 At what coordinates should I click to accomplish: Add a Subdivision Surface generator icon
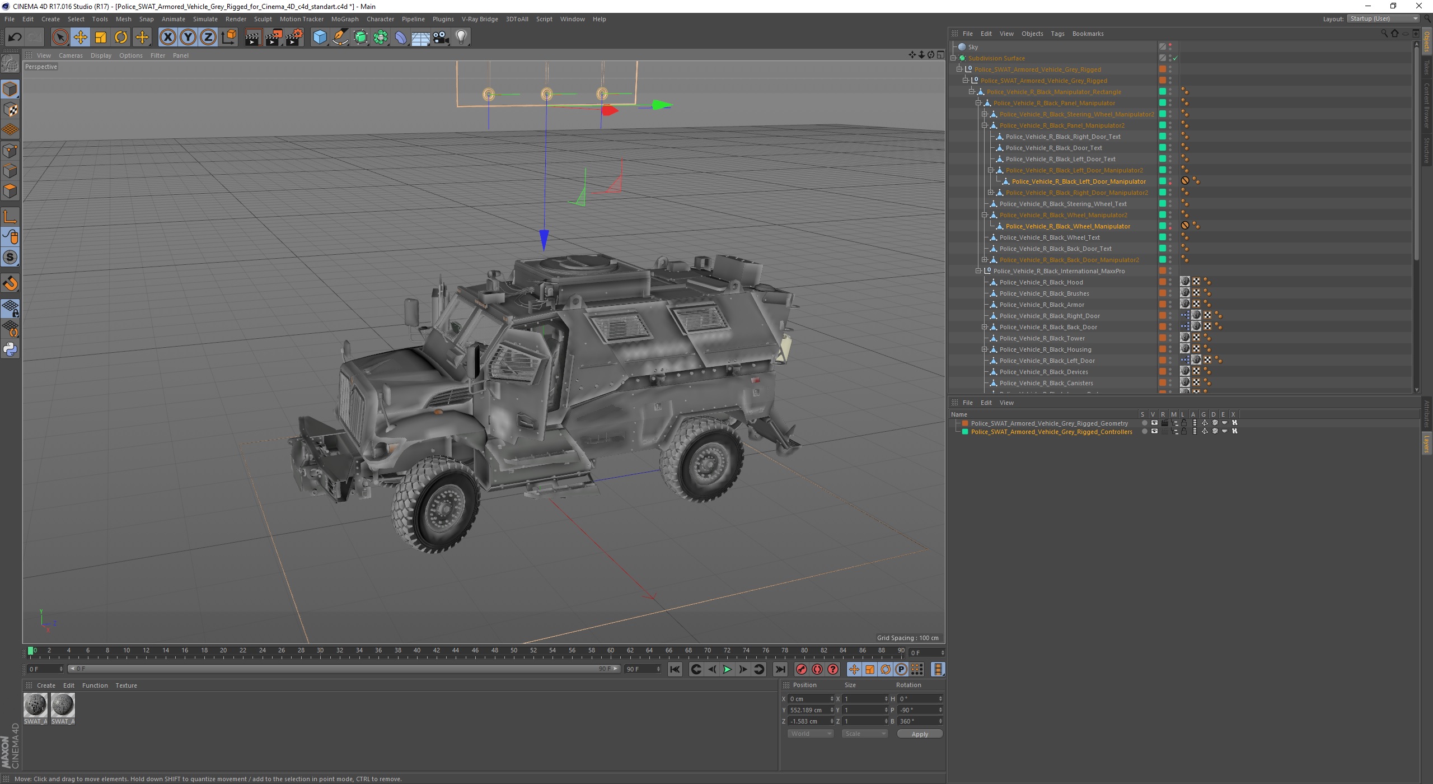pos(360,38)
